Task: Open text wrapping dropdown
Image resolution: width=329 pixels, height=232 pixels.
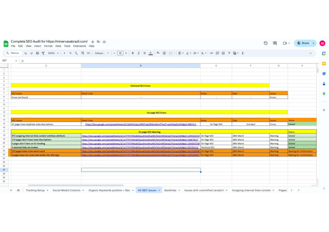Action: tap(196, 53)
